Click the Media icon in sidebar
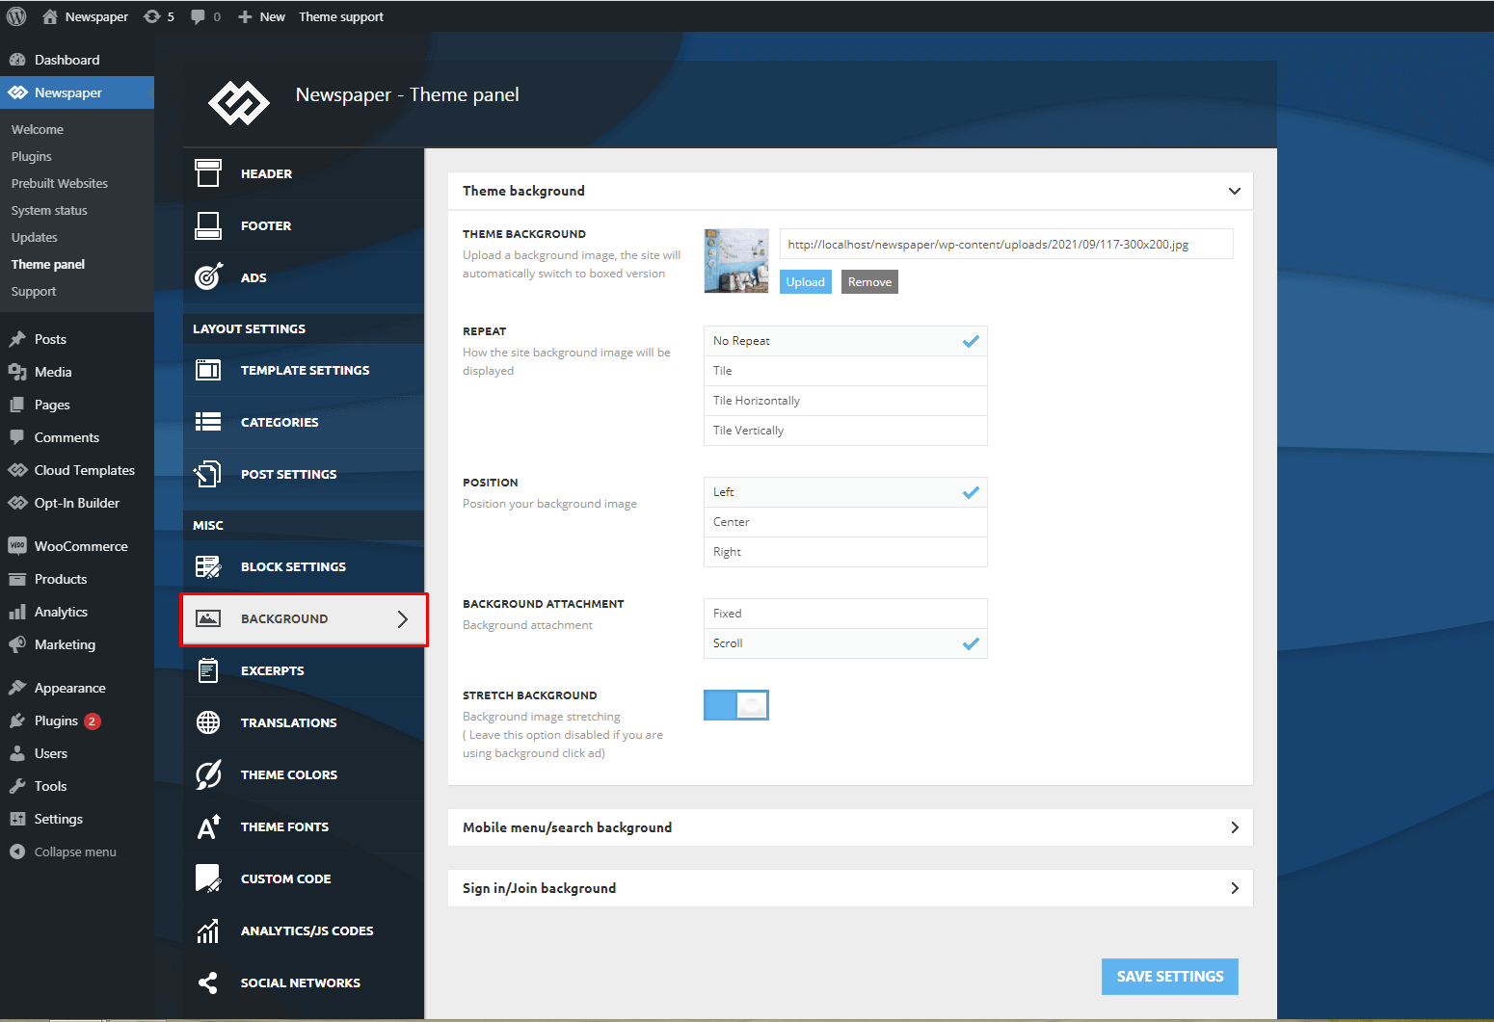Image resolution: width=1494 pixels, height=1022 pixels. (17, 372)
